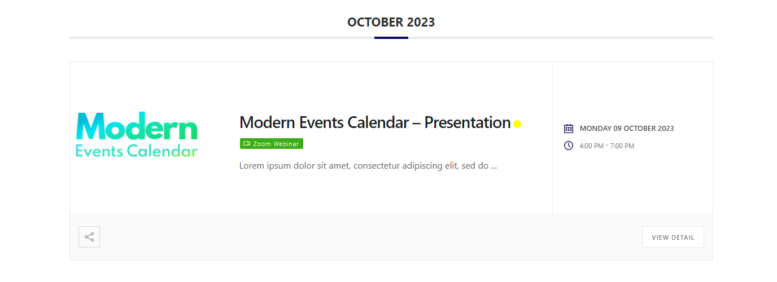Open the Modern Events Calendar logo image
The image size is (777, 282).
coord(137,135)
